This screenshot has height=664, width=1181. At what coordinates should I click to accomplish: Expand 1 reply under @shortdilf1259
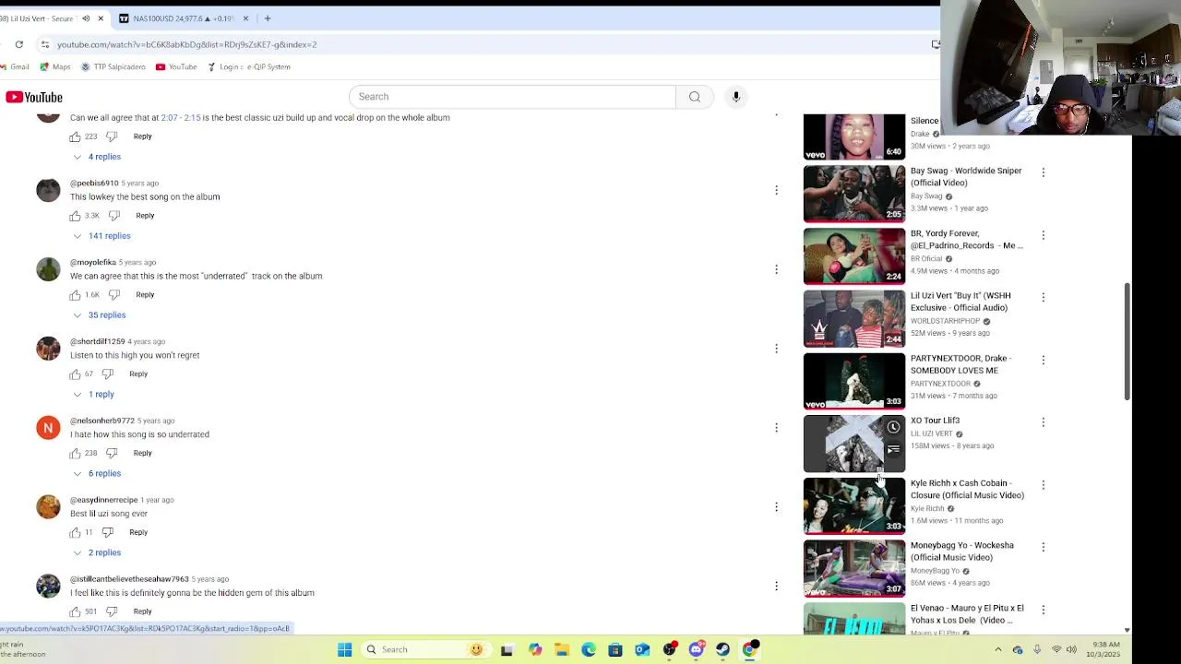tap(93, 395)
